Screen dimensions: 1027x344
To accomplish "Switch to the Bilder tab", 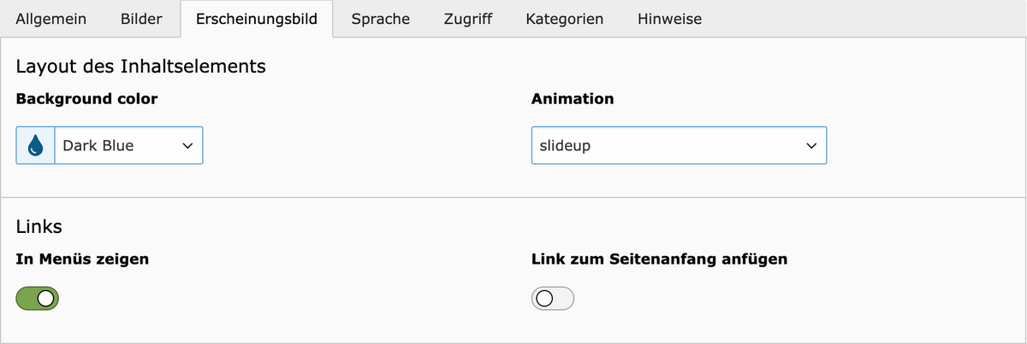I will point(142,19).
